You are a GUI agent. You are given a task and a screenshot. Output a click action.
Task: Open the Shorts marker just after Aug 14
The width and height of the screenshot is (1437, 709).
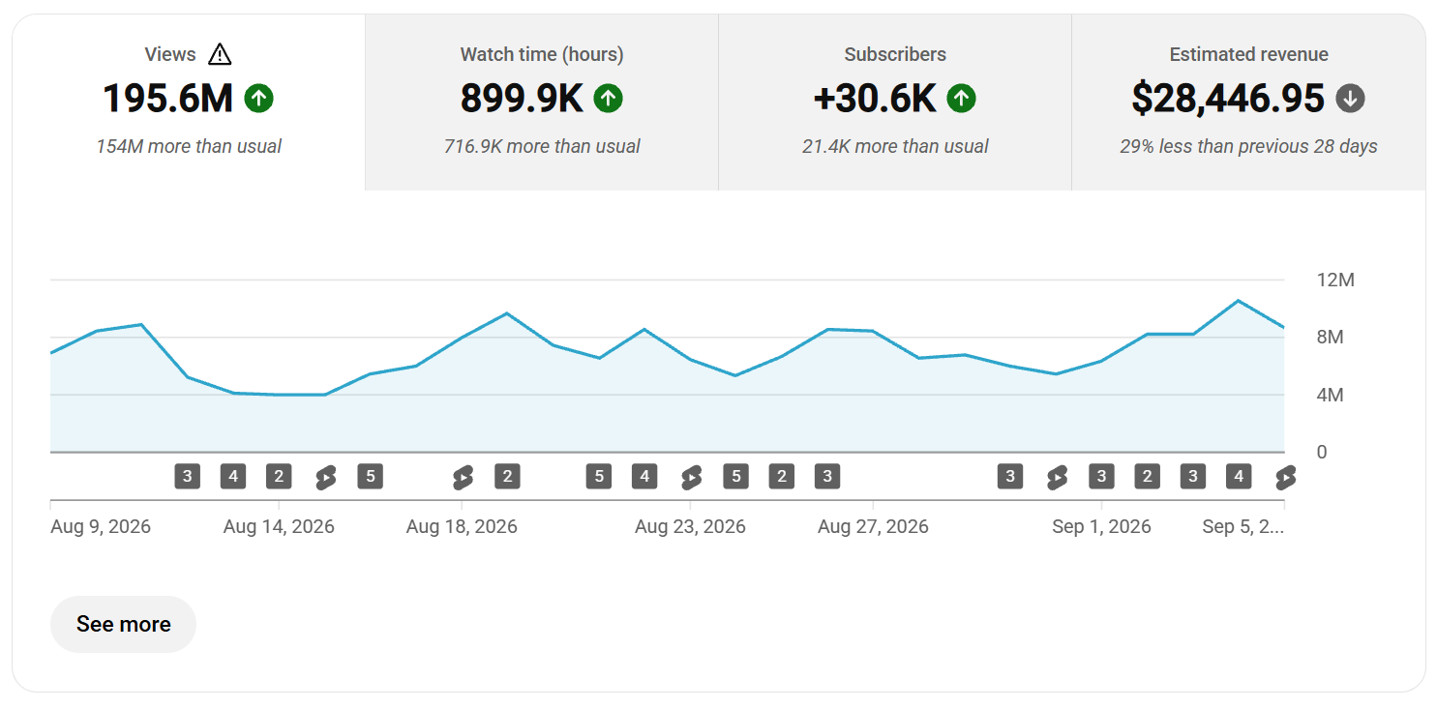coord(325,477)
